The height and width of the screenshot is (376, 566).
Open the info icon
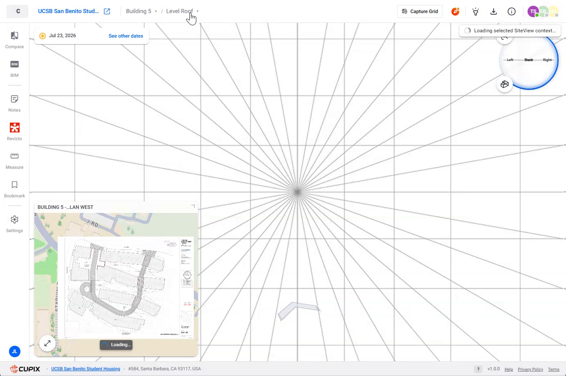(x=512, y=11)
